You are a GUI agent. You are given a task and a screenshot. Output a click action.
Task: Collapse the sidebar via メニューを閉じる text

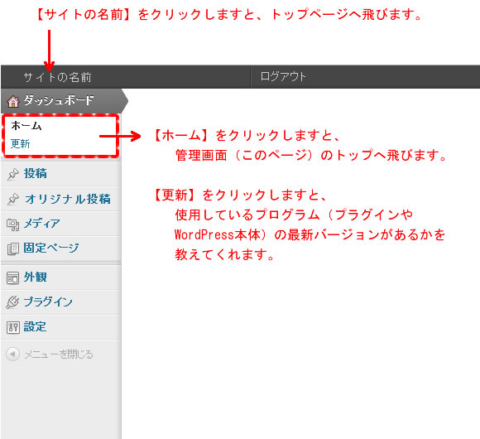[59, 355]
